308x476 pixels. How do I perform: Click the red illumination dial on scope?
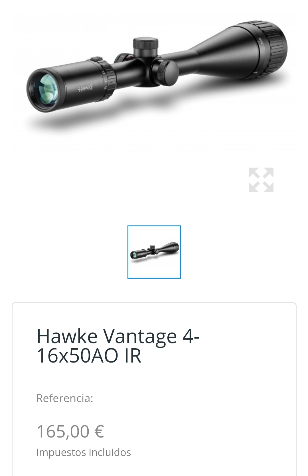point(123,58)
